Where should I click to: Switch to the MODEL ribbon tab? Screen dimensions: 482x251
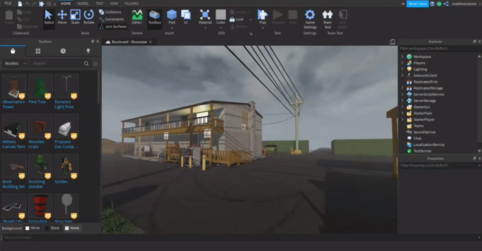point(83,3)
